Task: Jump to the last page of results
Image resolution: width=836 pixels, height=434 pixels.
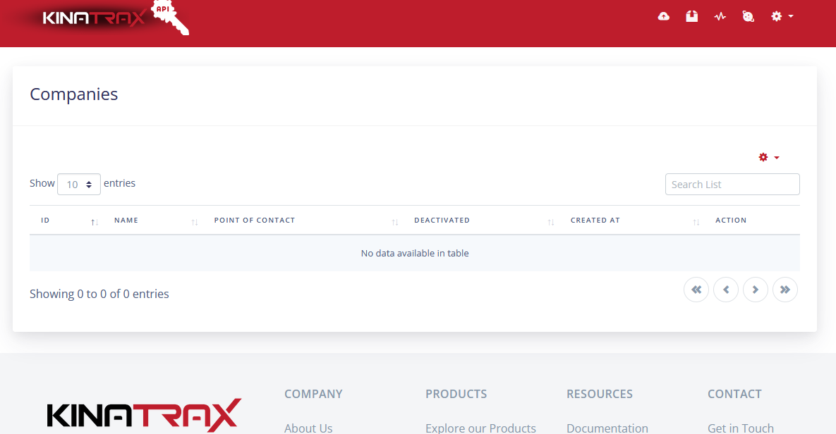Action: tap(784, 290)
